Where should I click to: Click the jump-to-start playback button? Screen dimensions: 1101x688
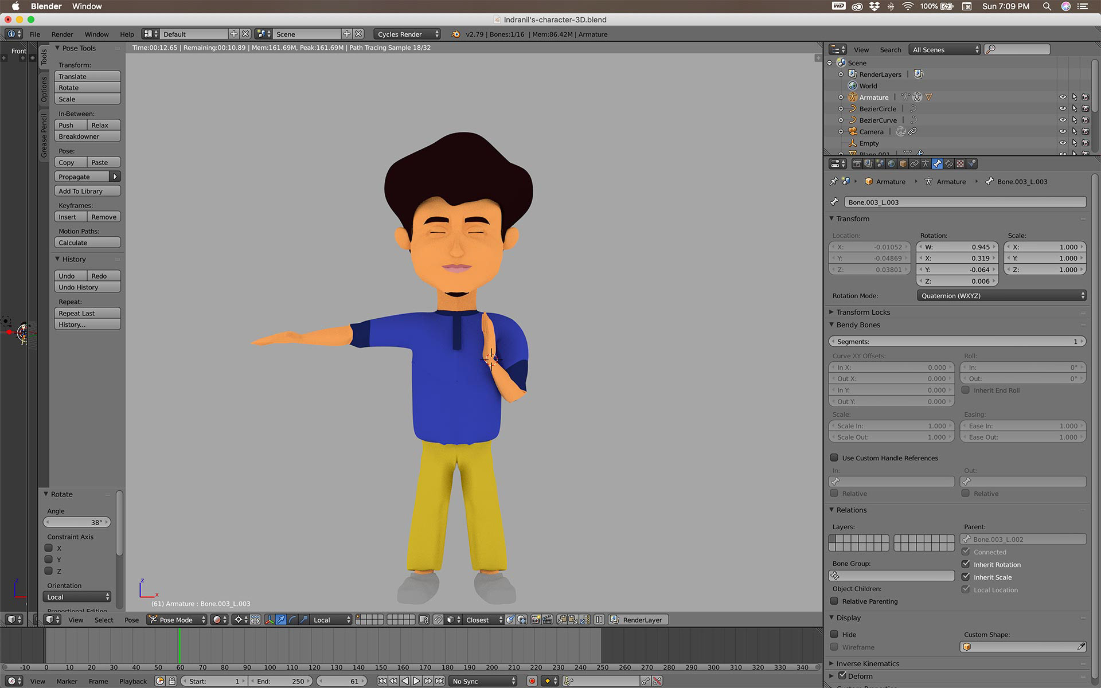pos(382,681)
